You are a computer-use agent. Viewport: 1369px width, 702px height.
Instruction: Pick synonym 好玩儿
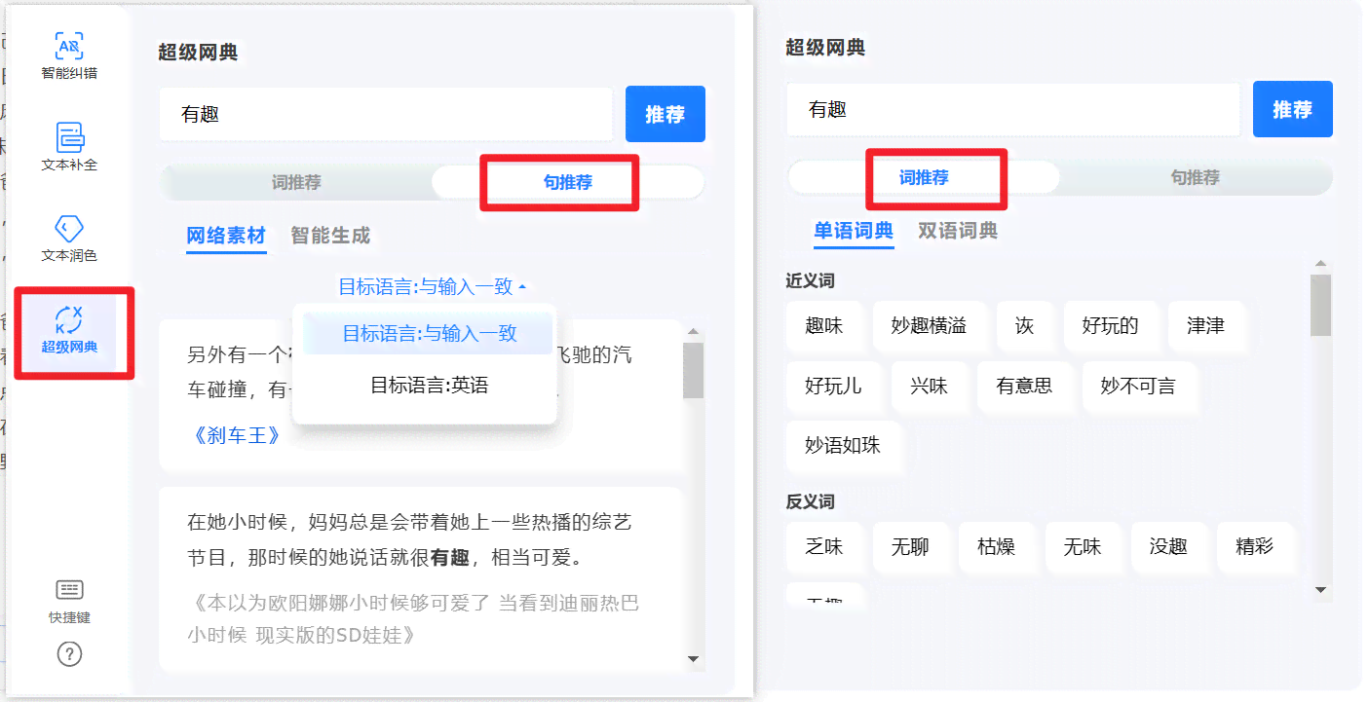pyautogui.click(x=834, y=387)
